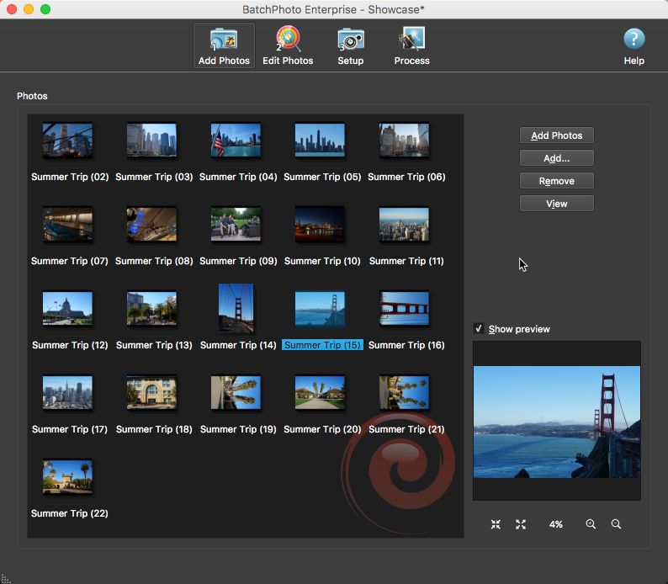Click the 4% zoom level value
Viewport: 668px width, 584px height.
coord(555,524)
